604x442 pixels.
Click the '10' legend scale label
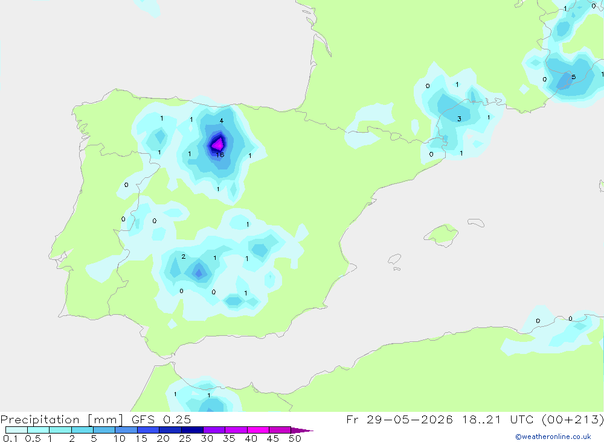(x=120, y=438)
